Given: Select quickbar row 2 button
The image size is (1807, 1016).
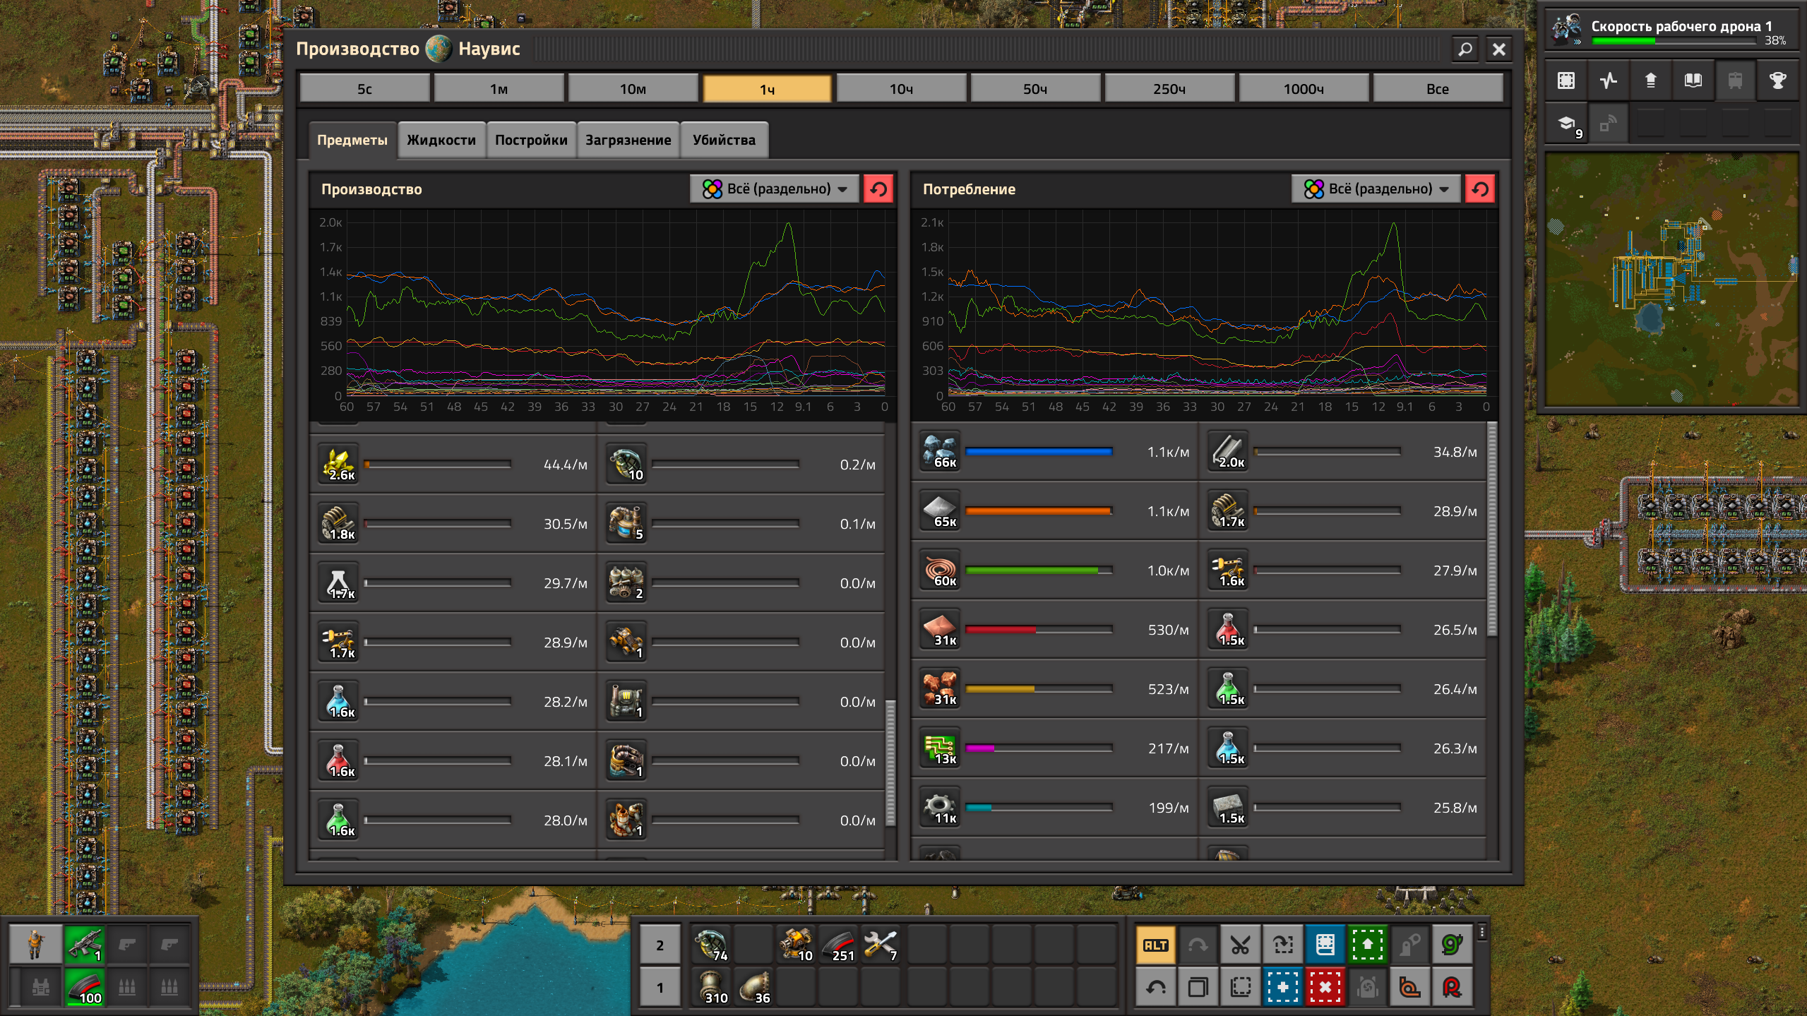Looking at the screenshot, I should (x=660, y=945).
